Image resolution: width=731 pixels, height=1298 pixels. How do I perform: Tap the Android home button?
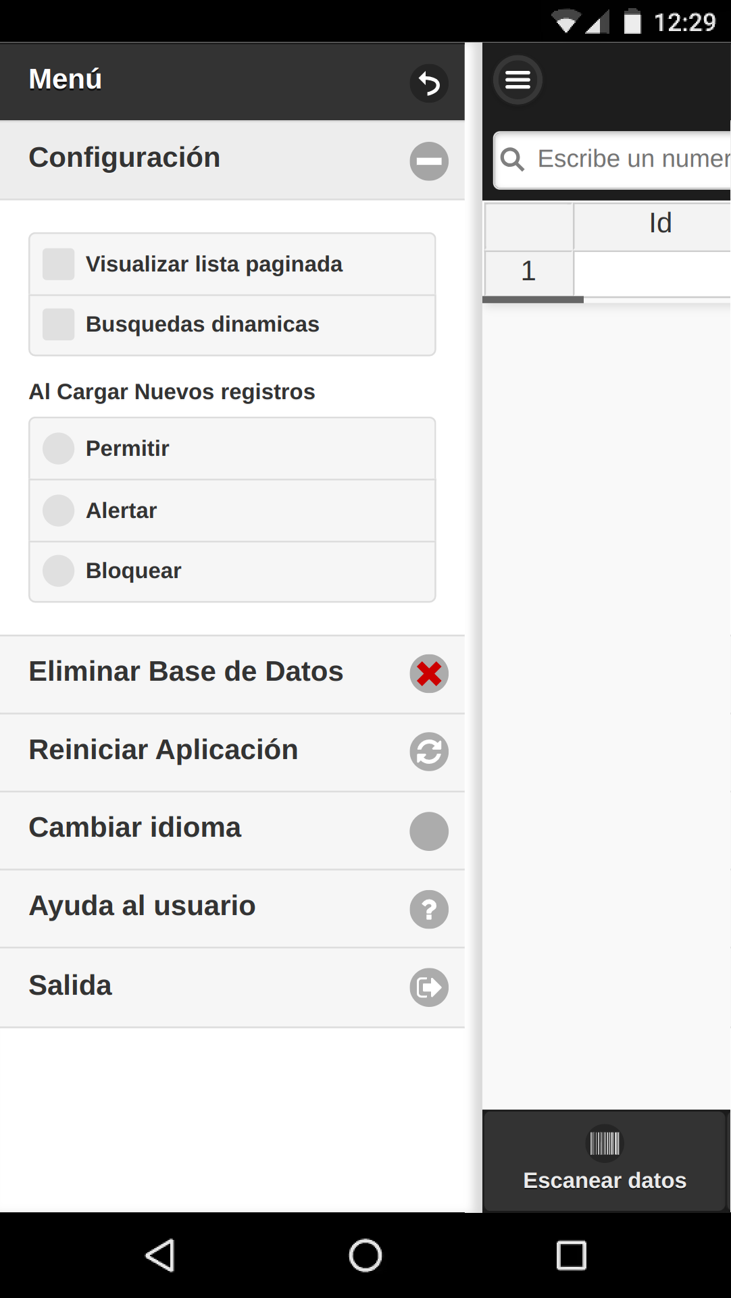point(365,1255)
